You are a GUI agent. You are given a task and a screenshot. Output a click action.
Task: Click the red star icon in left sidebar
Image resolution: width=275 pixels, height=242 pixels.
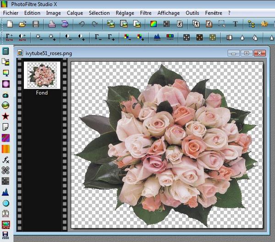tap(6, 116)
